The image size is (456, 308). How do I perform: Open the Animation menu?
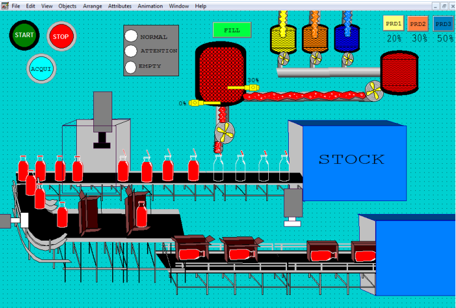[150, 6]
